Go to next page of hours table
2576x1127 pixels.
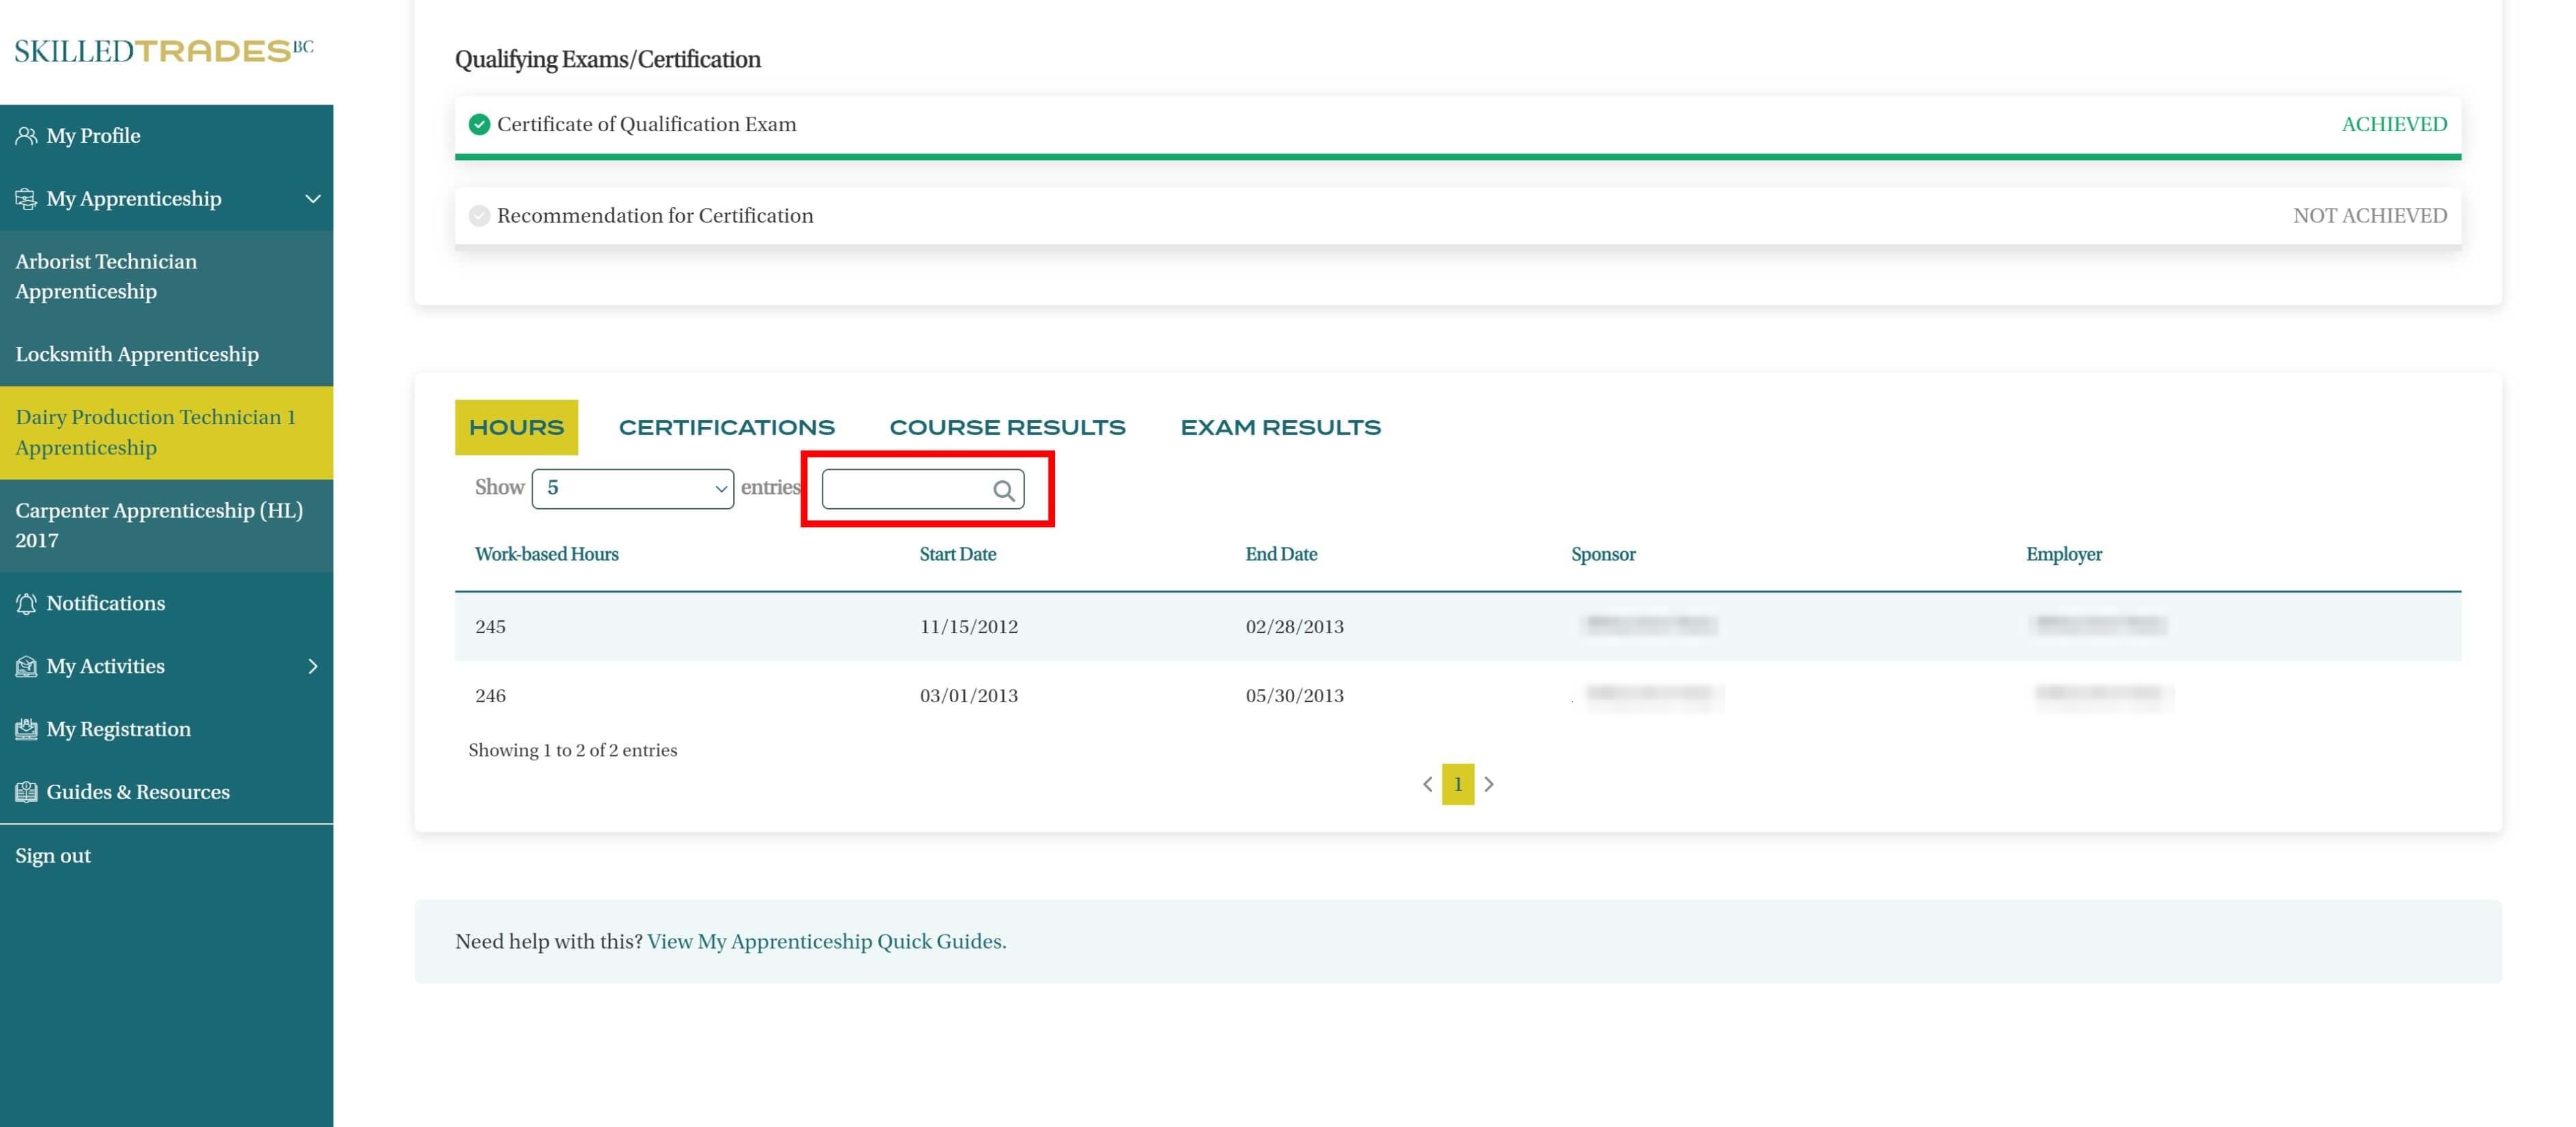point(1488,785)
